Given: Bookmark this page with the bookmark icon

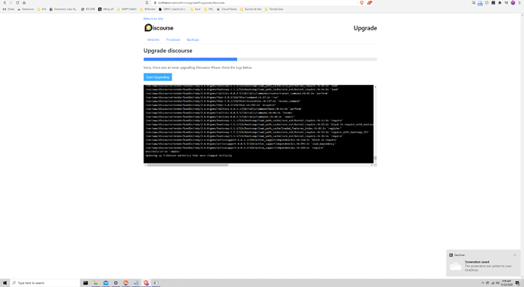Looking at the screenshot, I should click(x=147, y=3).
